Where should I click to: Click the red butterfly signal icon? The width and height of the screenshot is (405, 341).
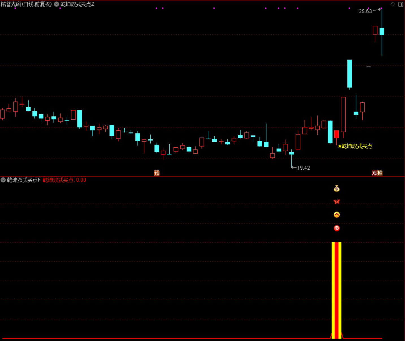tap(337, 202)
